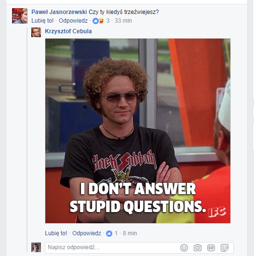Reply to Paweł's comment via Odpowiedz
The height and width of the screenshot is (256, 254).
coord(73,21)
